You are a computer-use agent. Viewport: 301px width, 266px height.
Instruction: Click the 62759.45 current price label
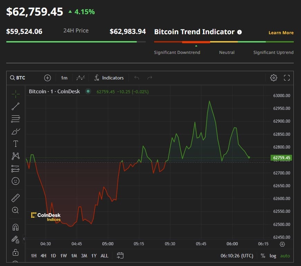pos(281,158)
